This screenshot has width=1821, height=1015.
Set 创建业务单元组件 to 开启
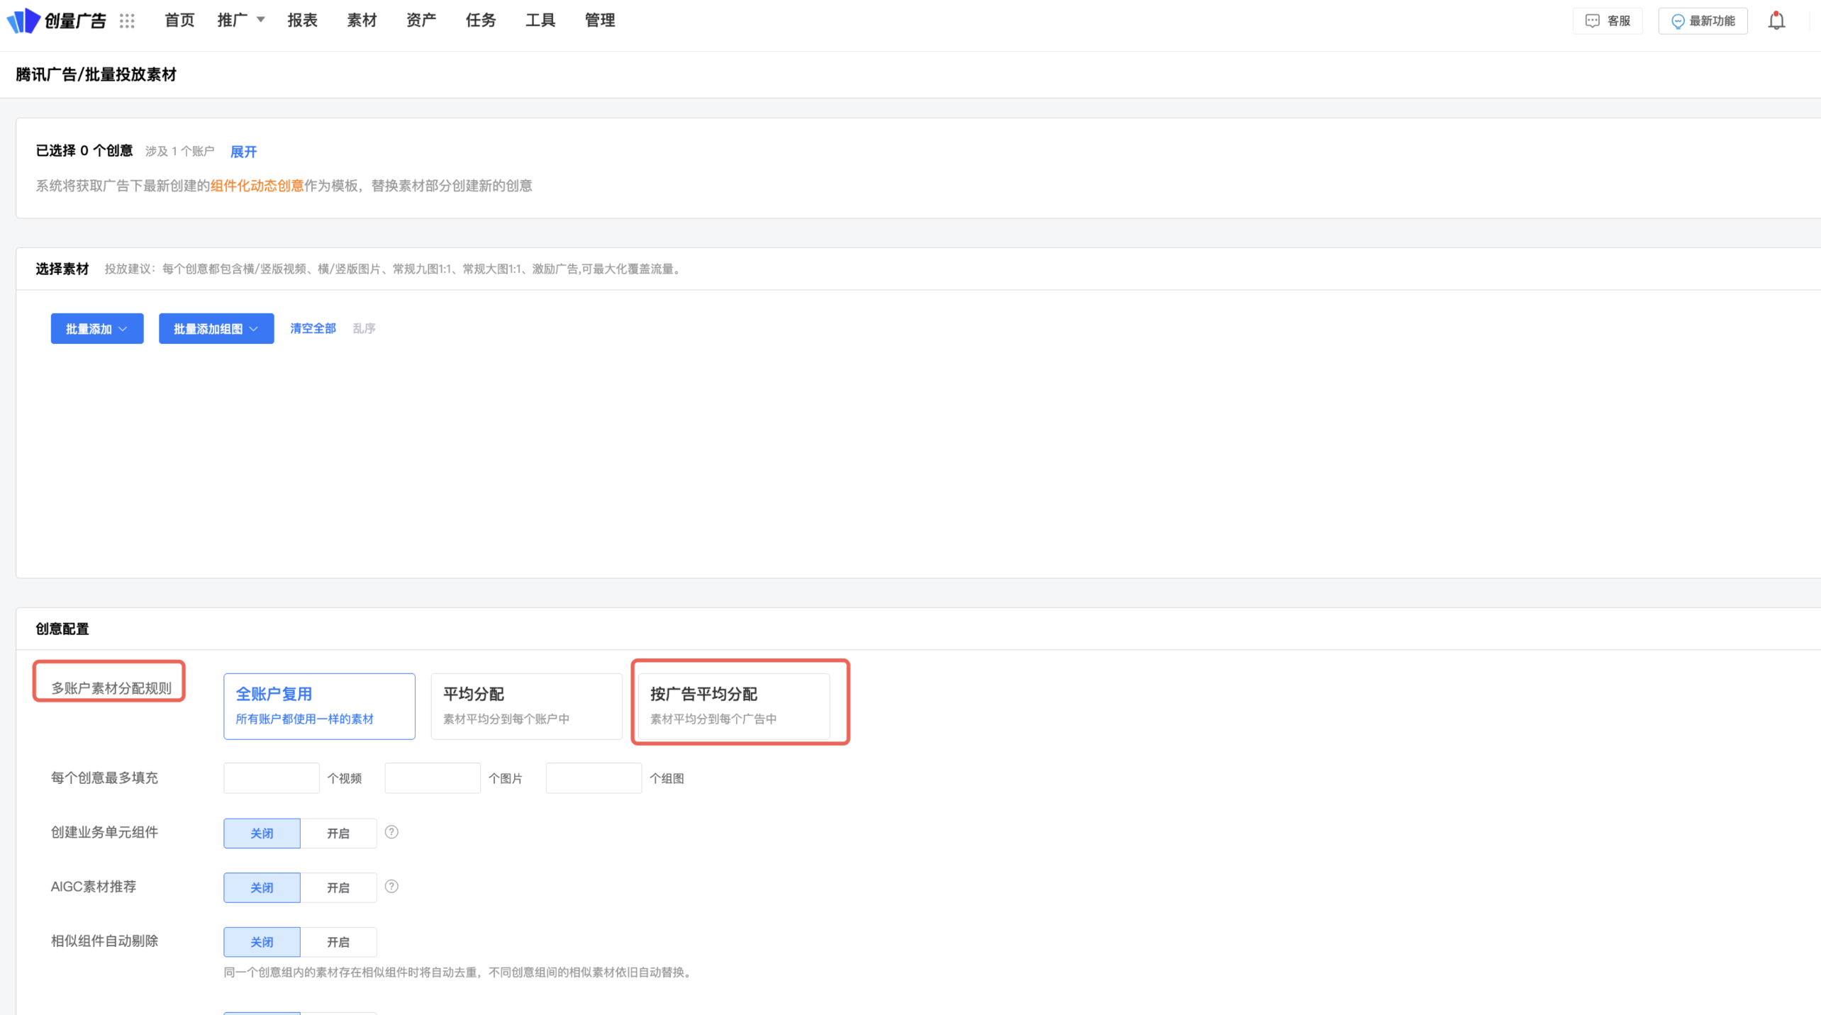point(338,834)
